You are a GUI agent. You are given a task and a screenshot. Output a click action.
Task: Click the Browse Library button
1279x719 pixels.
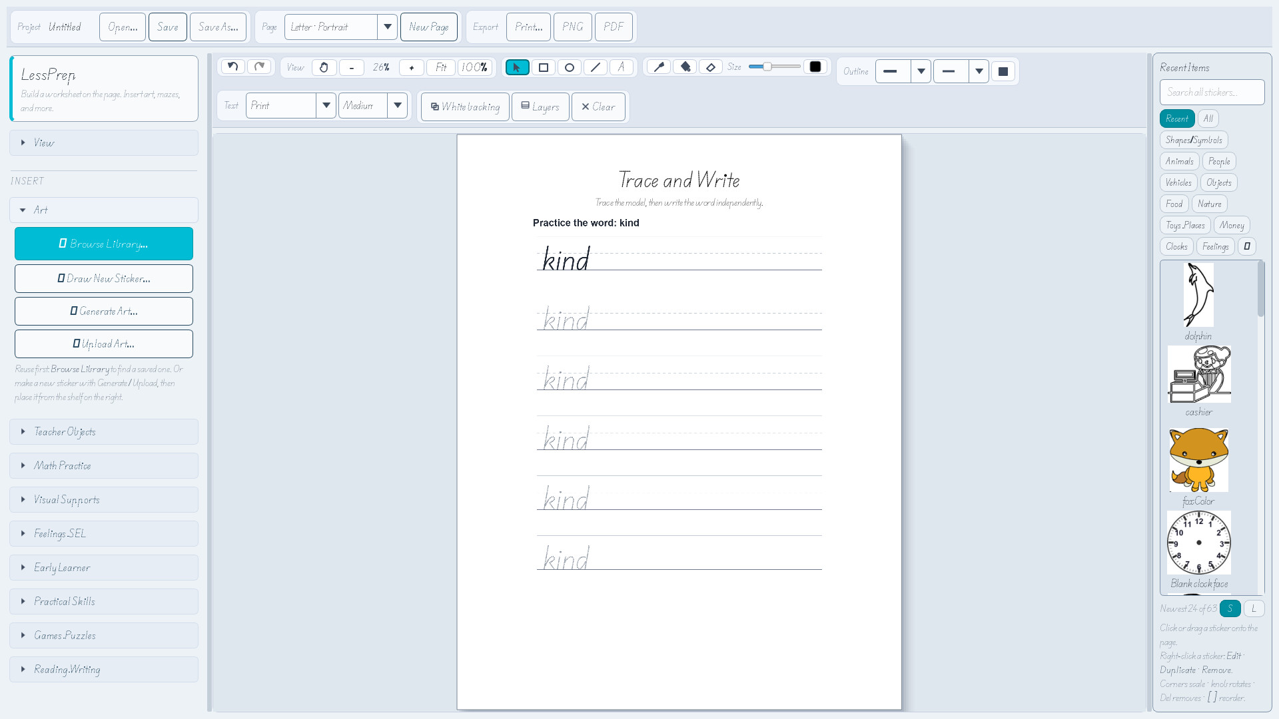[104, 244]
